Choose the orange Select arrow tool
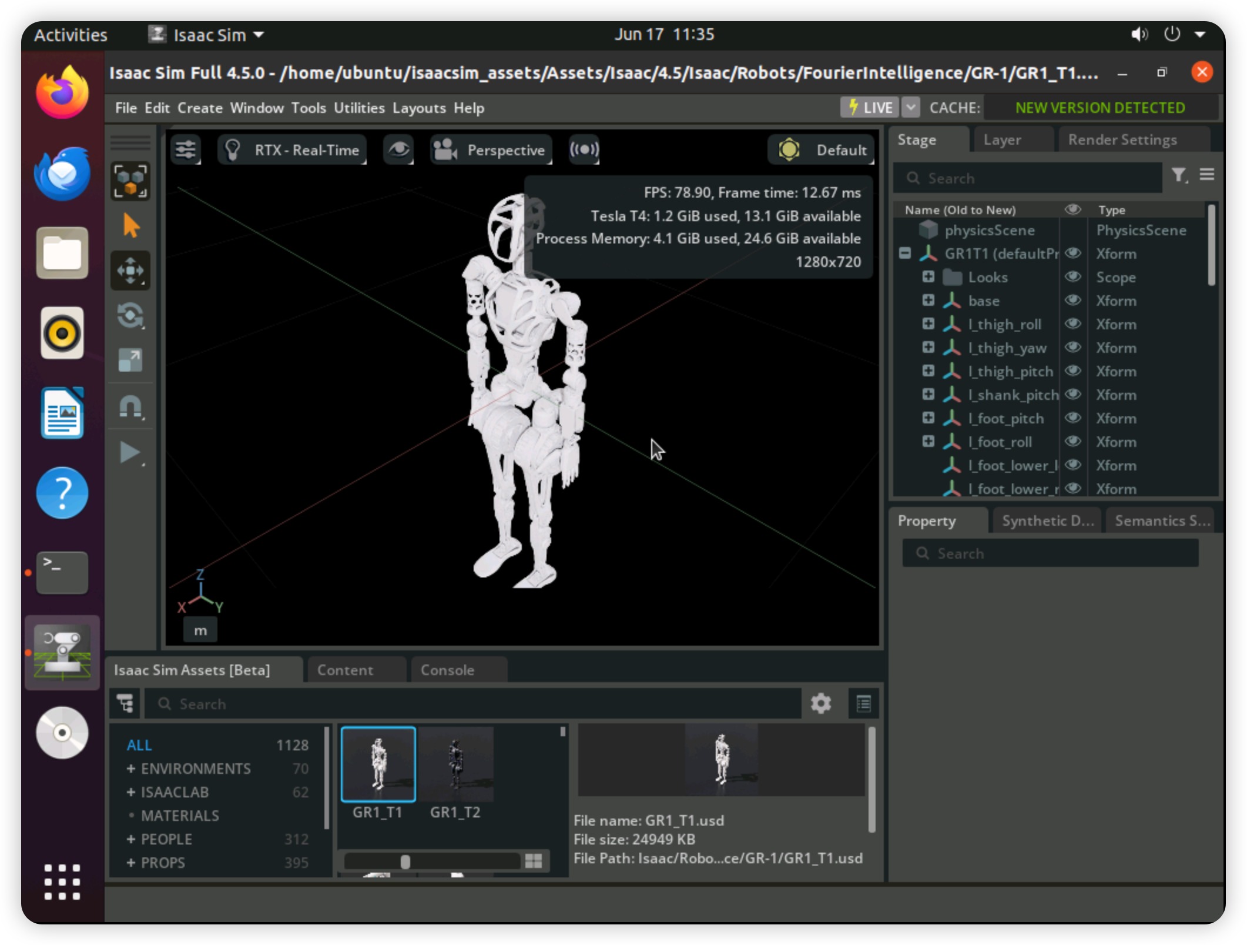The width and height of the screenshot is (1247, 945). point(130,226)
